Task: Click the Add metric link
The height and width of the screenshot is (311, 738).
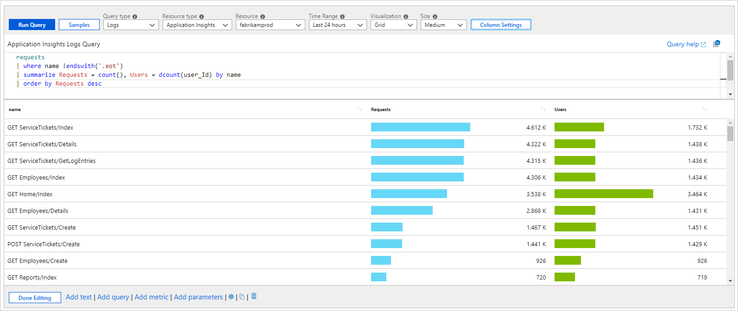Action: tap(151, 297)
